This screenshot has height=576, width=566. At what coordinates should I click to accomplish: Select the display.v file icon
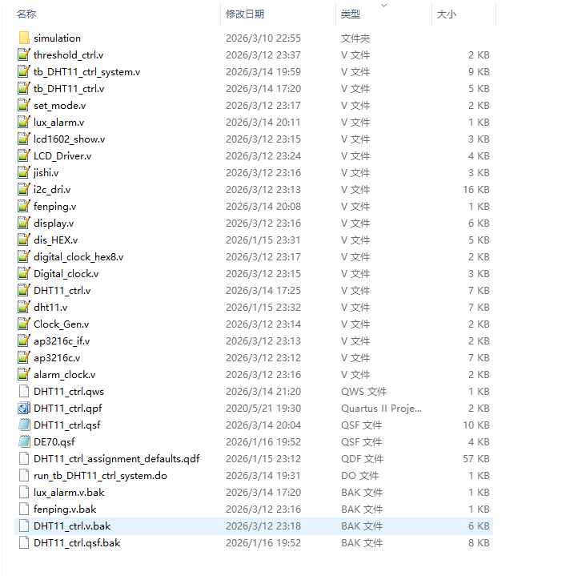coord(24,223)
